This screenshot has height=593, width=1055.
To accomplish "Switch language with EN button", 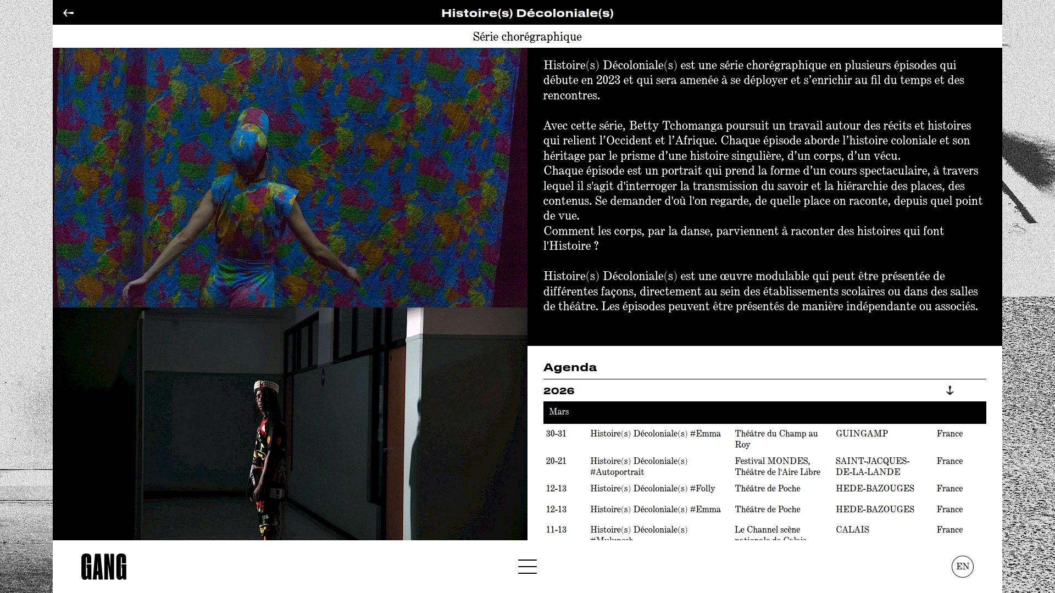I will (x=962, y=566).
